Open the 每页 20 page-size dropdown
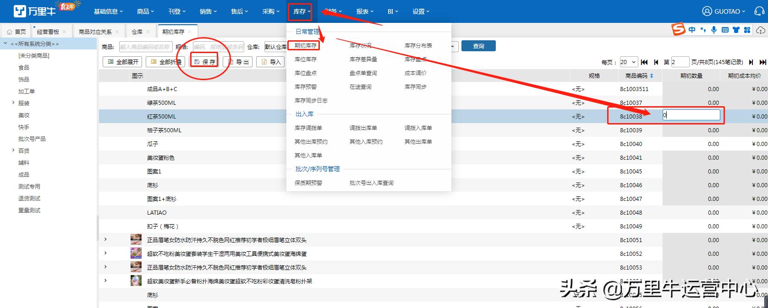The width and height of the screenshot is (768, 308). tap(628, 62)
